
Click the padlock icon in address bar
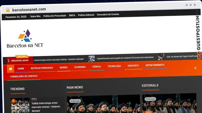coord(8,10)
